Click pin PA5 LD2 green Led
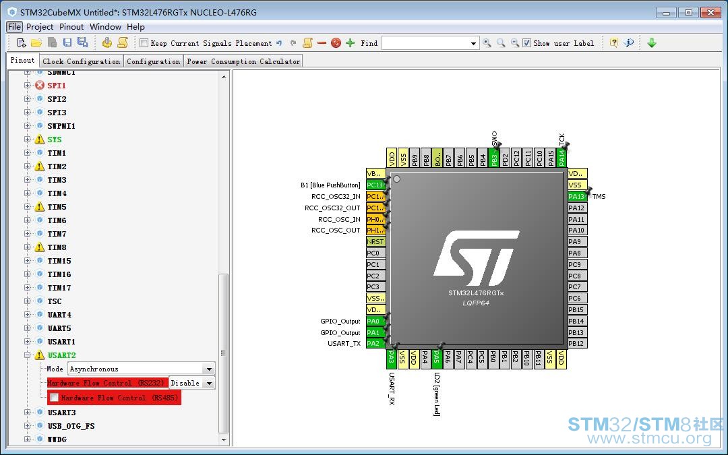This screenshot has height=455, width=728. click(x=436, y=359)
